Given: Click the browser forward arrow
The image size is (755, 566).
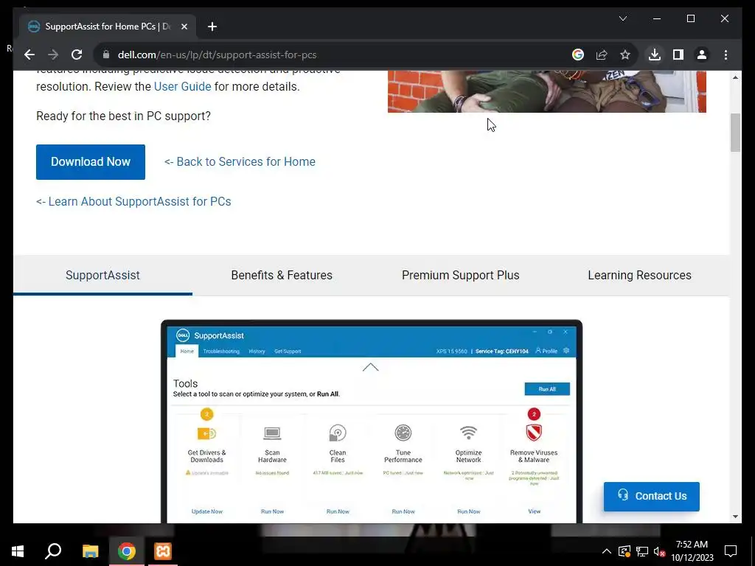Looking at the screenshot, I should tap(53, 55).
